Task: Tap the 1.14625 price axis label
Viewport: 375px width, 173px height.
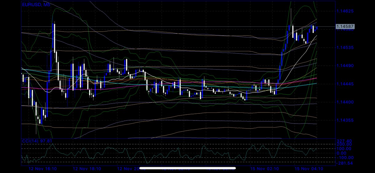Action: [x=345, y=11]
